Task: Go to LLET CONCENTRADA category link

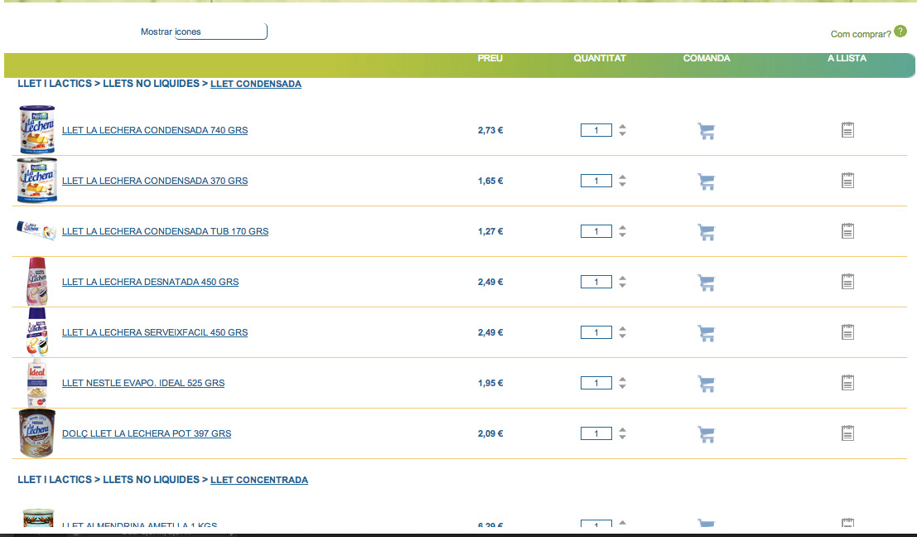Action: [x=259, y=480]
